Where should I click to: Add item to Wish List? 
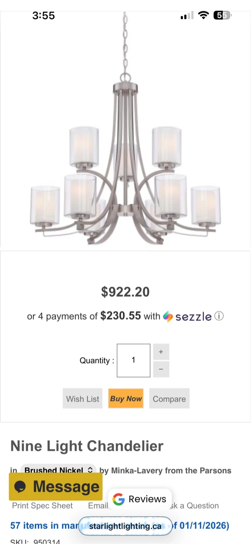click(x=83, y=399)
